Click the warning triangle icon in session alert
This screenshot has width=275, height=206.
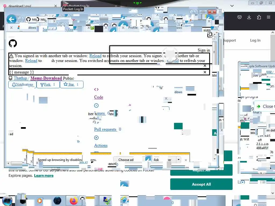11,56
